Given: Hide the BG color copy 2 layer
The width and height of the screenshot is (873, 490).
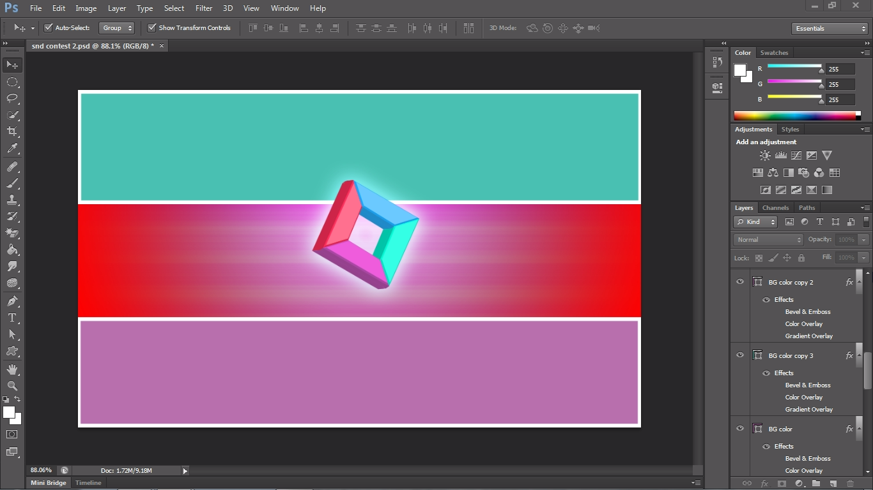Looking at the screenshot, I should (x=740, y=282).
